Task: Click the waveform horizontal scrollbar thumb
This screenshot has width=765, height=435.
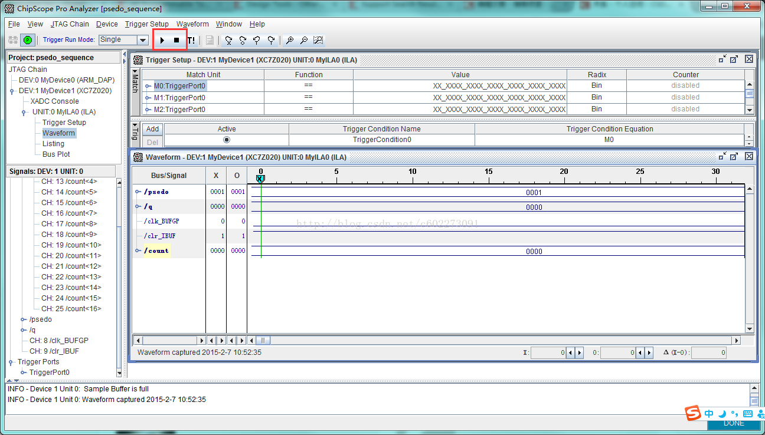Action: tap(263, 340)
